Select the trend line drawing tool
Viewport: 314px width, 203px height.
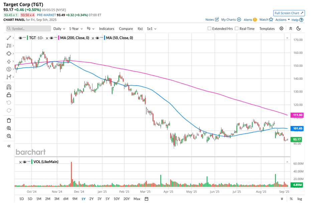pos(9,38)
